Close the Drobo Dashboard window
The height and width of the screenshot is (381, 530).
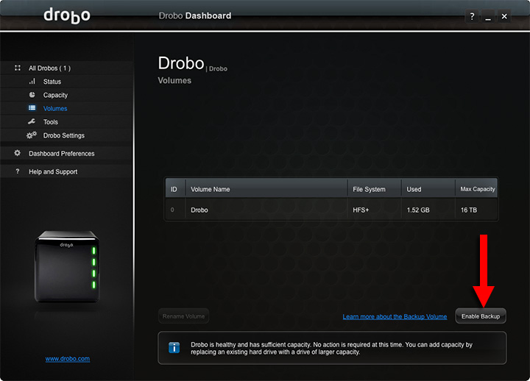(x=504, y=16)
